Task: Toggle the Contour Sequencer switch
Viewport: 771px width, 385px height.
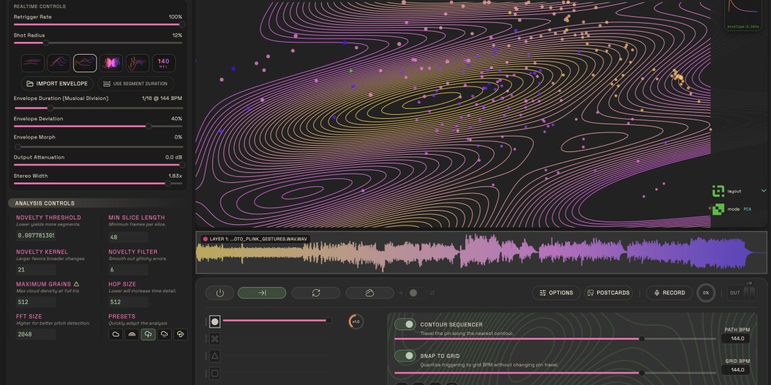Action: click(405, 325)
